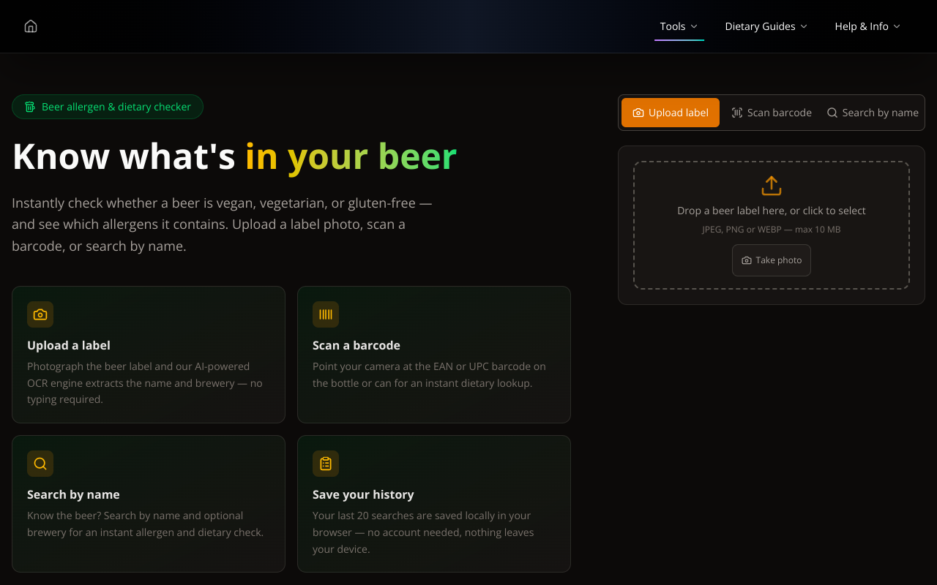This screenshot has height=585, width=937.
Task: Click the 'Know what's in your beer' headline
Action: tap(234, 156)
